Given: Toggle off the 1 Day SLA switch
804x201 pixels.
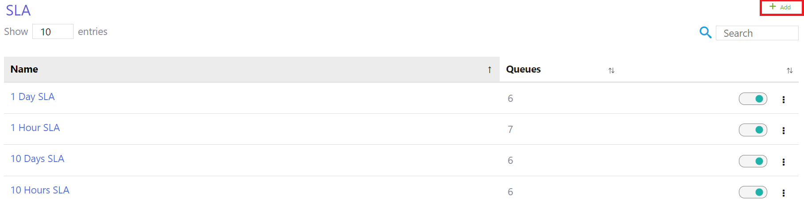Looking at the screenshot, I should pyautogui.click(x=753, y=99).
